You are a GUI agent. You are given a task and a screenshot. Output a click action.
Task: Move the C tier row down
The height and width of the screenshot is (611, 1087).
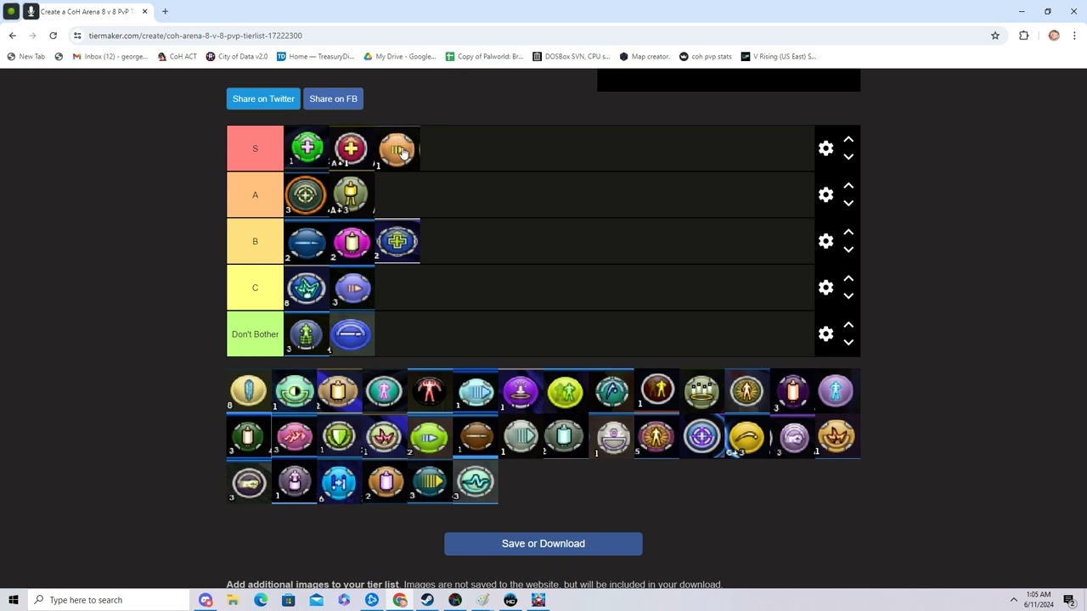[848, 296]
